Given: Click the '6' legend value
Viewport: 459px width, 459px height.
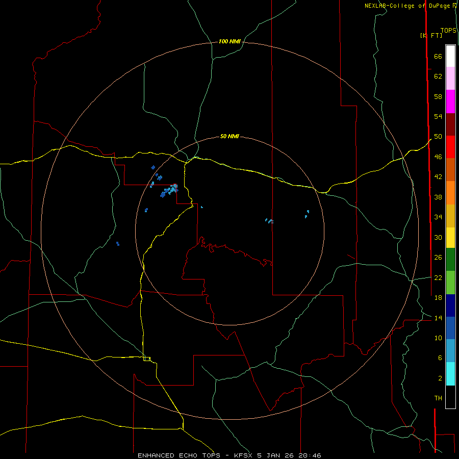Looking at the screenshot, I should point(440,358).
